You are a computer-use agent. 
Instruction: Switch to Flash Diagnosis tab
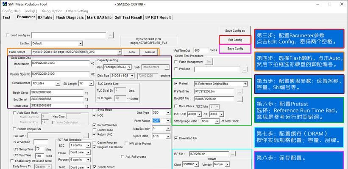(x=70, y=17)
